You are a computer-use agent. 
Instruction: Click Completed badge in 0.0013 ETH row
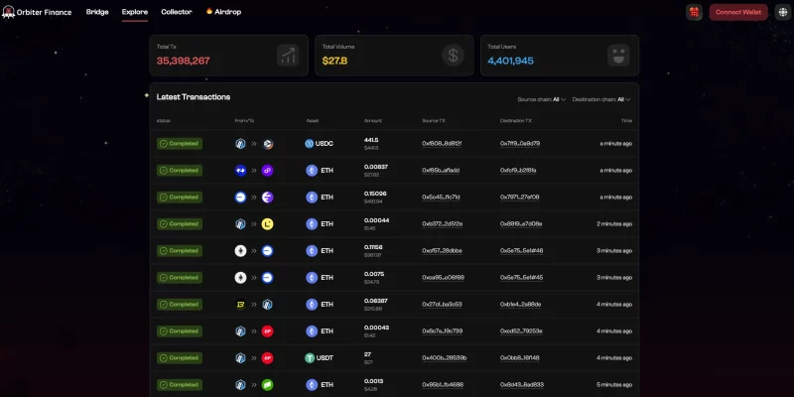pos(180,385)
